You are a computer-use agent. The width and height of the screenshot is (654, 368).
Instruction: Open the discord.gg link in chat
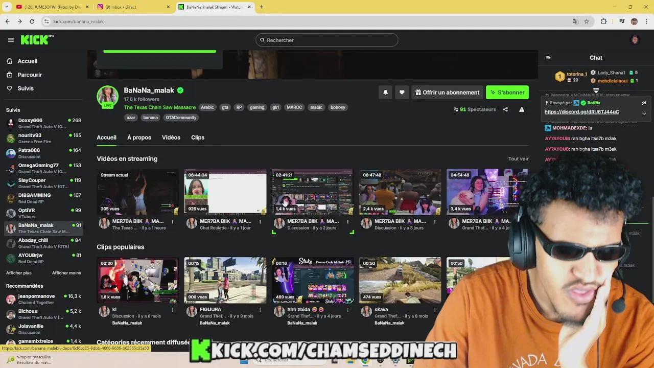click(x=581, y=112)
